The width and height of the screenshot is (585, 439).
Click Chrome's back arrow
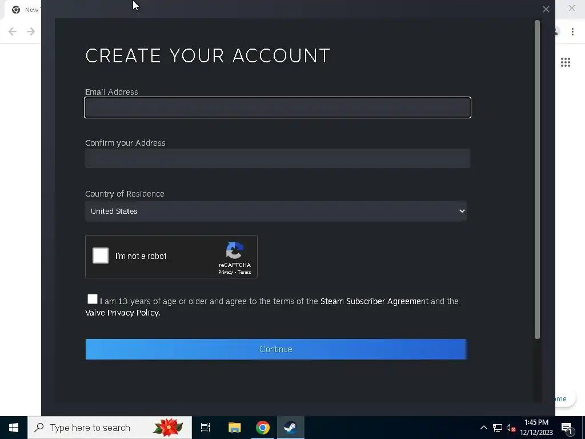[13, 31]
